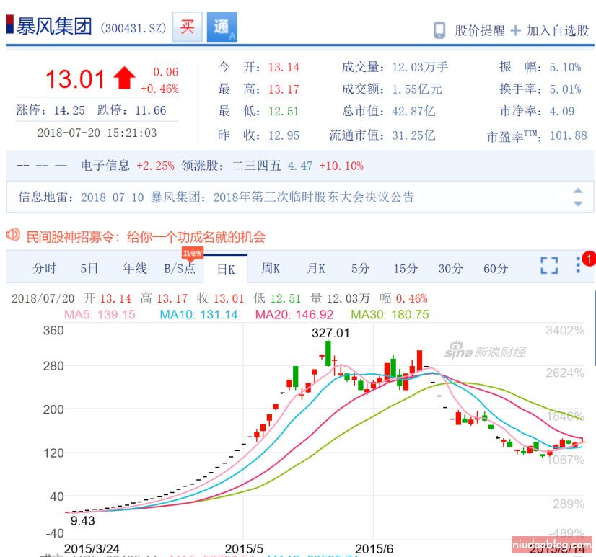Switch to the 年线 chart tab
The height and width of the screenshot is (557, 596).
[134, 269]
